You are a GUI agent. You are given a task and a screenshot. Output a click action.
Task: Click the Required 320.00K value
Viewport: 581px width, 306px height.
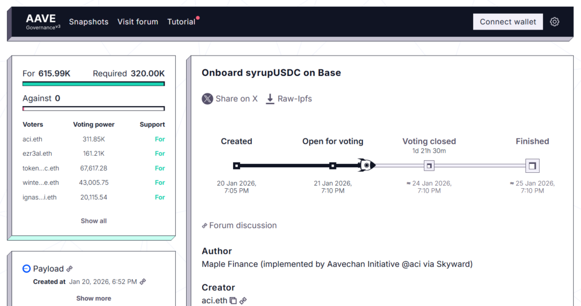129,73
